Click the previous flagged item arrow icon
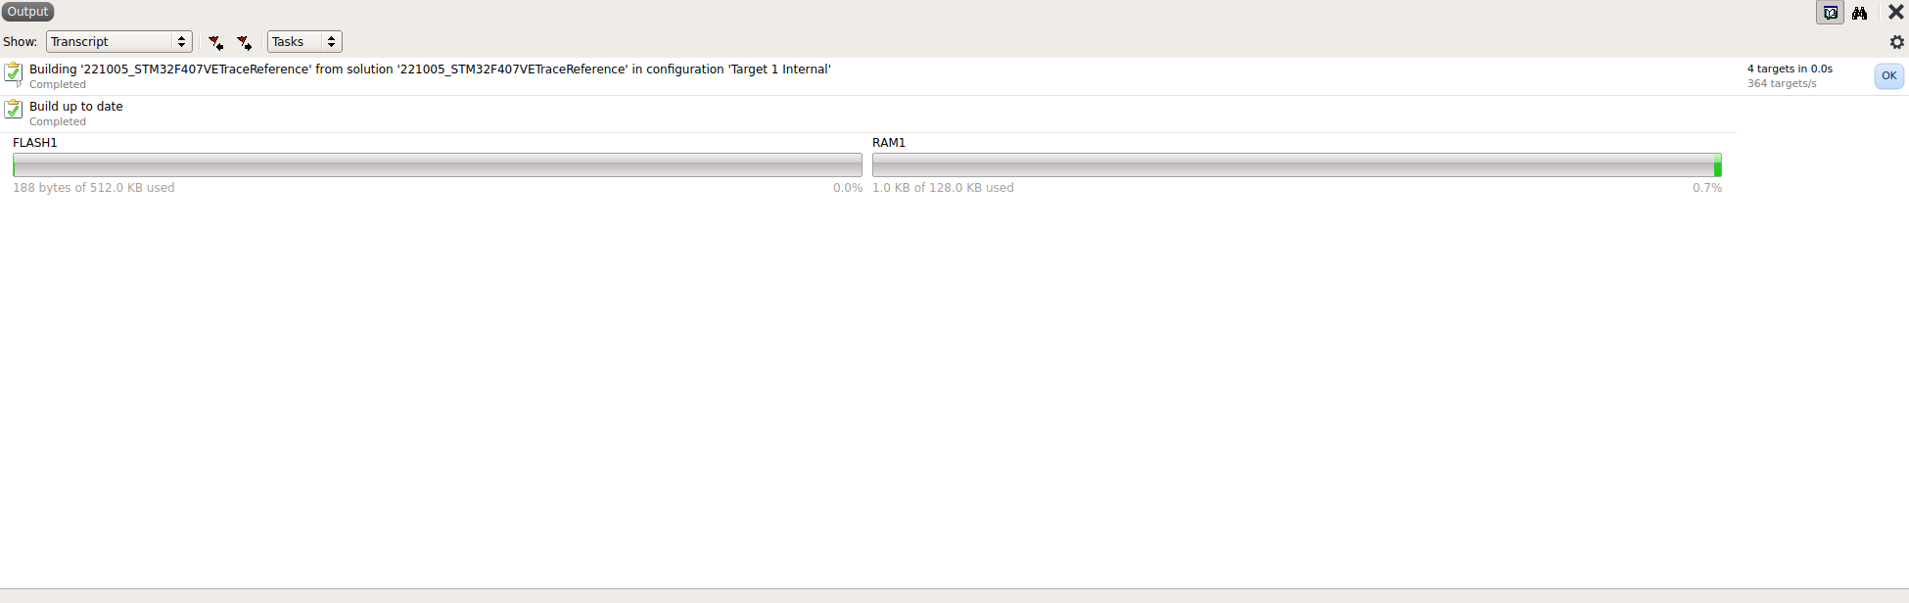Viewport: 1909px width, 603px height. [x=215, y=42]
